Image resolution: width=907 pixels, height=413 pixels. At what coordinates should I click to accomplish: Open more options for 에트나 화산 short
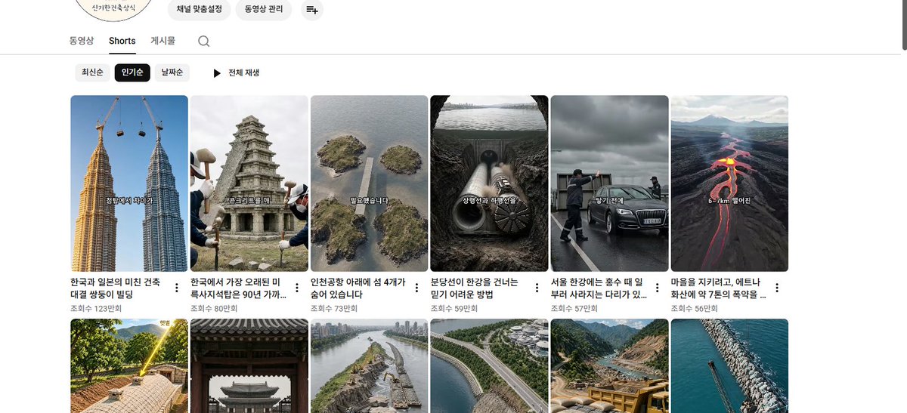(777, 288)
